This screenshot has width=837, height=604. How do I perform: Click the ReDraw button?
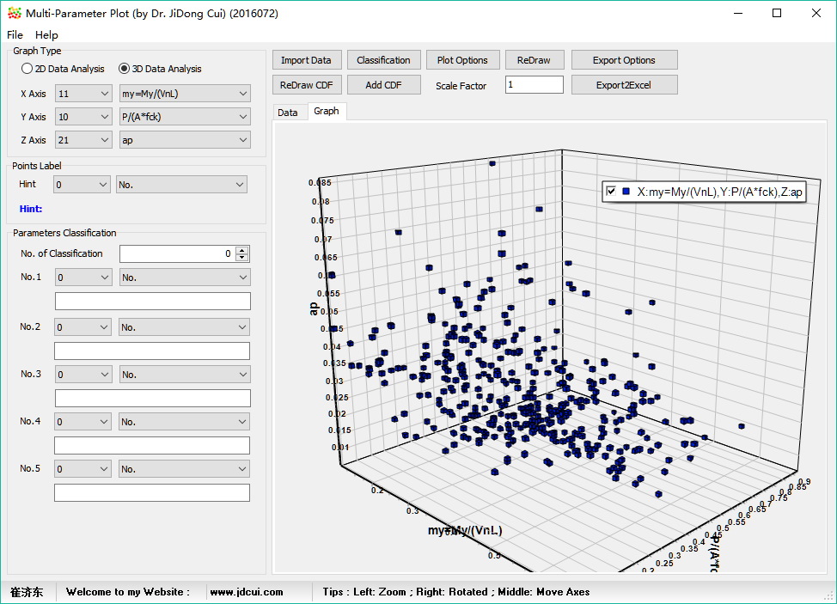tap(534, 60)
